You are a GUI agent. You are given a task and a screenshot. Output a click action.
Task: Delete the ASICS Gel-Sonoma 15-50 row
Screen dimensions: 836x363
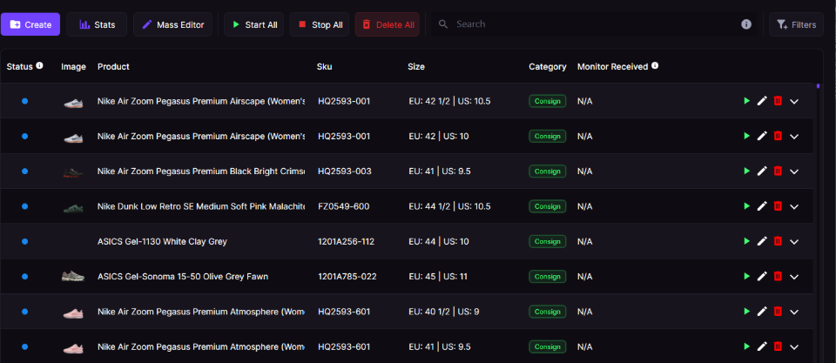click(778, 276)
